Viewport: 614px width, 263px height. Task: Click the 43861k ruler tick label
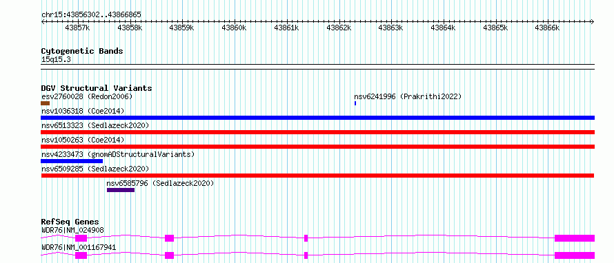286,28
